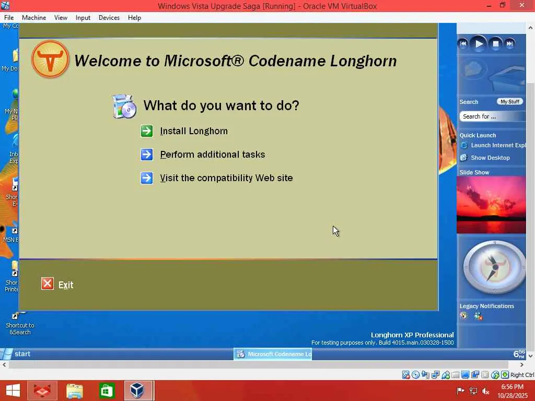The width and height of the screenshot is (535, 401).
Task: Click the hard disk activity icon in the VirtualBox status bar
Action: click(406, 375)
